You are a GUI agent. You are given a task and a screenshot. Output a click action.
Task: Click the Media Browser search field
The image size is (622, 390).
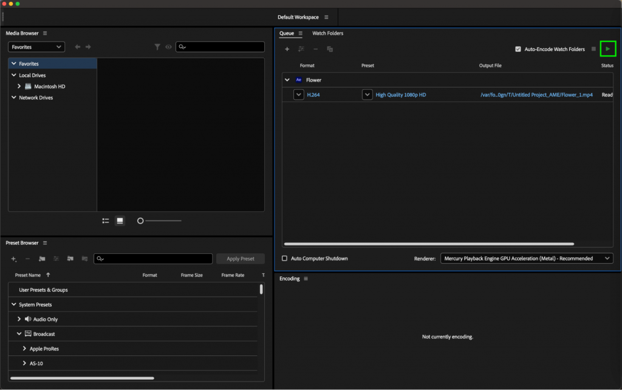[x=220, y=46]
